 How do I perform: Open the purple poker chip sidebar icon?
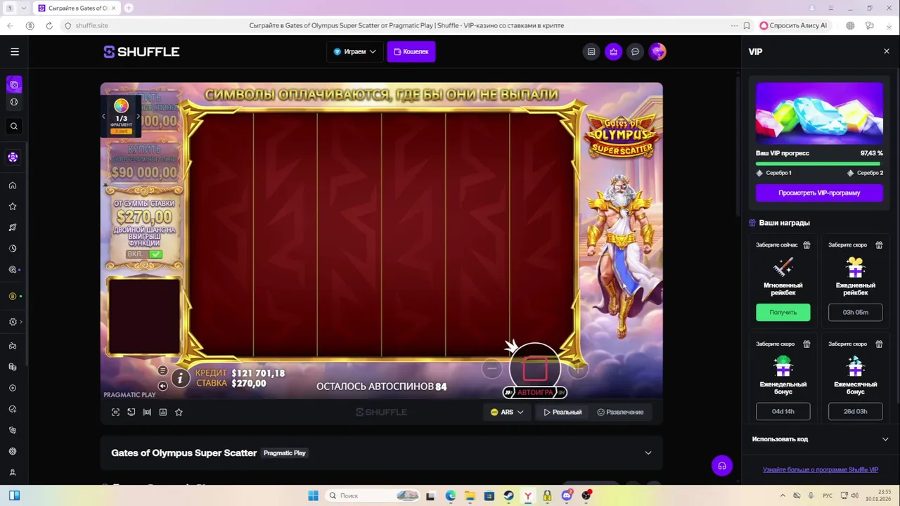13,157
